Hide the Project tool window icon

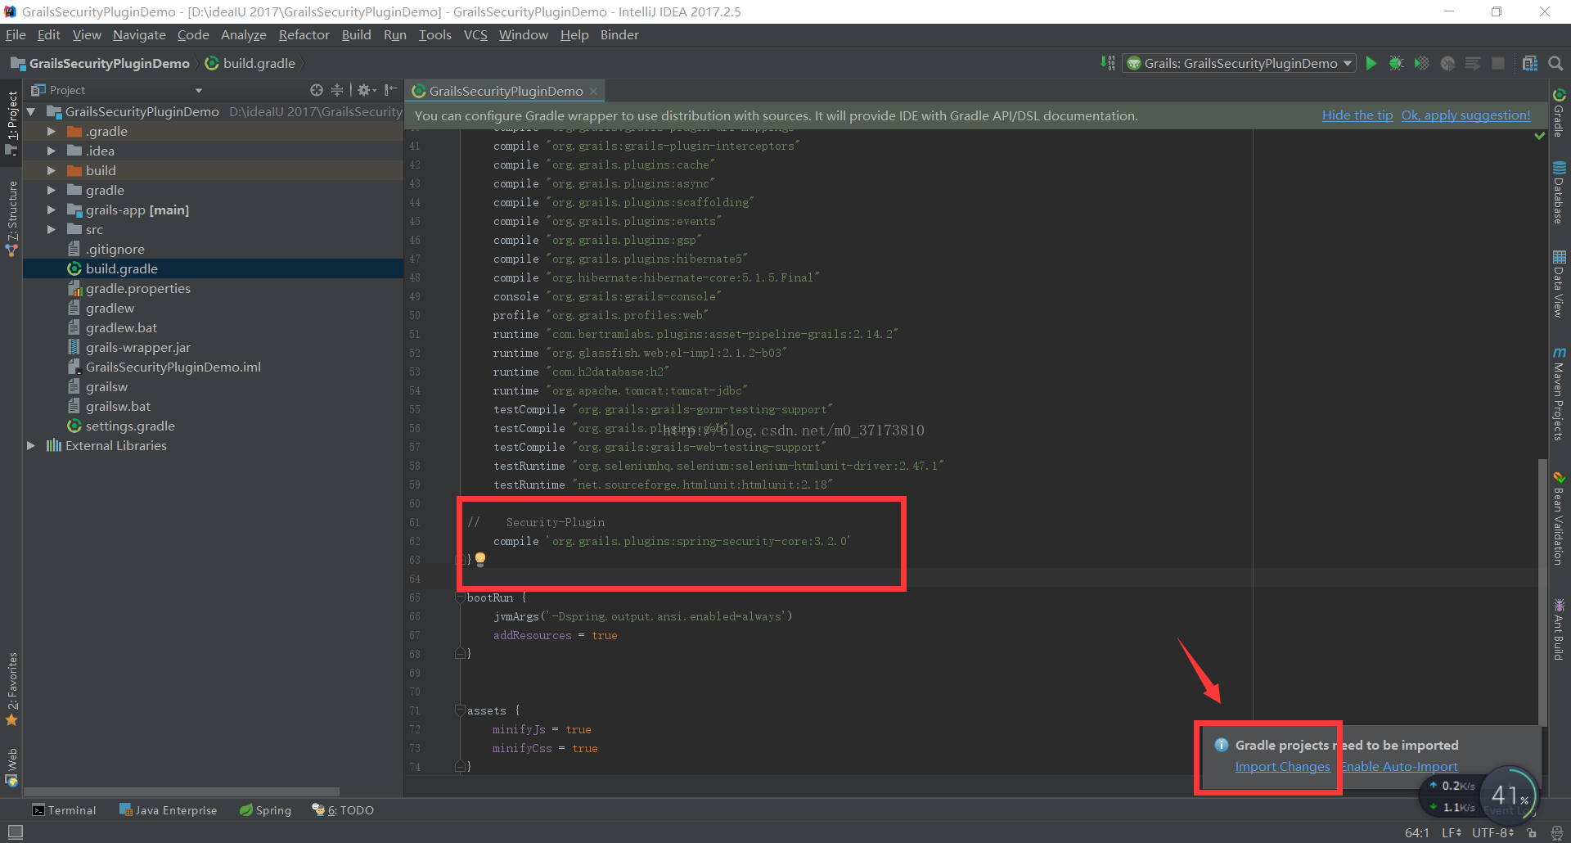point(391,90)
